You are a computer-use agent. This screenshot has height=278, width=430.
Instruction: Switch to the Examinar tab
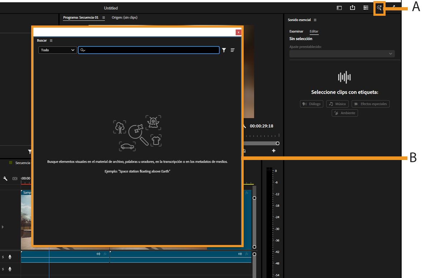coord(296,32)
